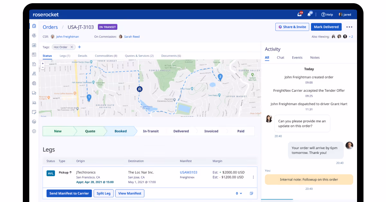
Task: Open the invoice document icon in sidebar
Action: point(34,64)
